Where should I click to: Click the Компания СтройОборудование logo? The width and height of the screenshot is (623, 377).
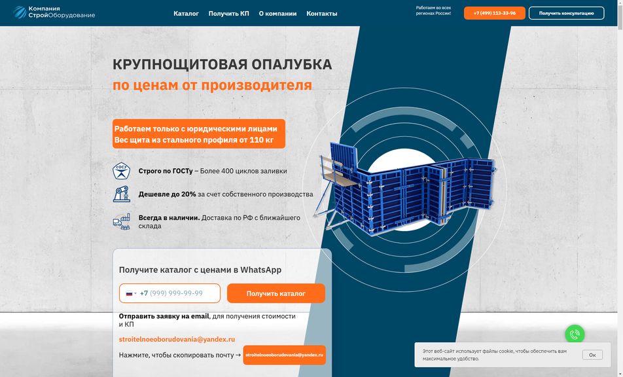pos(54,12)
